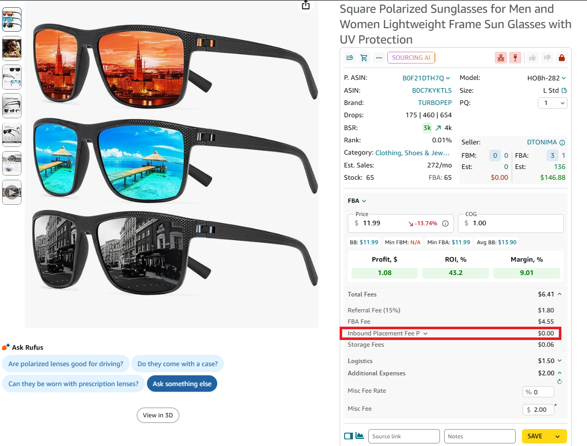The image size is (587, 446).
Task: Select the product video thumbnail
Action: 12,192
